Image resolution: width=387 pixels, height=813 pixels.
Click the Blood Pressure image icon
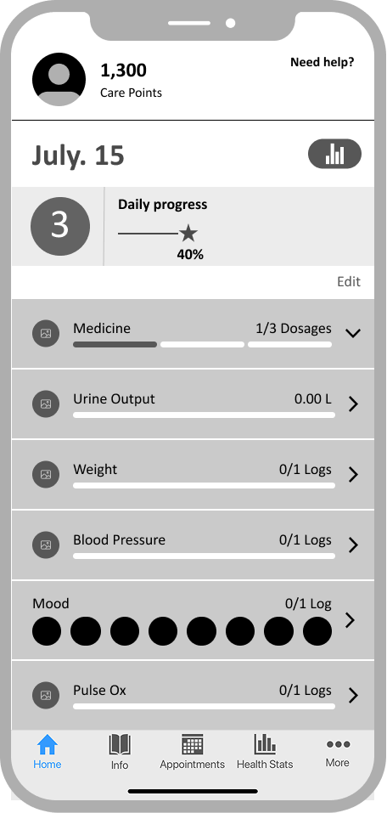point(46,545)
